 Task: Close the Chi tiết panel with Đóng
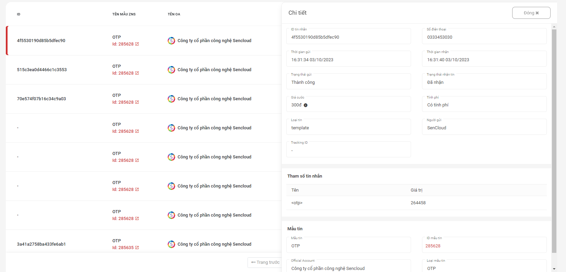click(531, 13)
